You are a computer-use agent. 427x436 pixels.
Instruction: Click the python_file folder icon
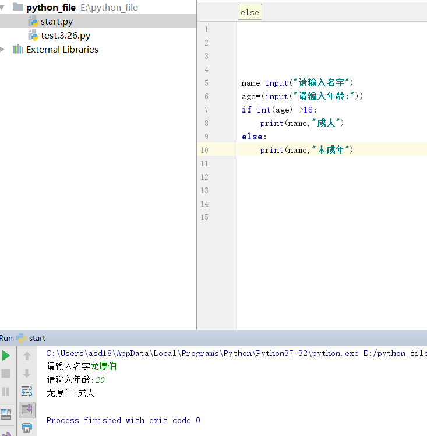[18, 7]
